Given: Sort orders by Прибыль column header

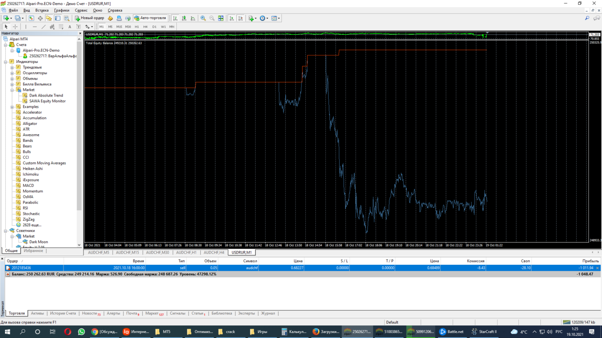Looking at the screenshot, I should click(x=590, y=261).
